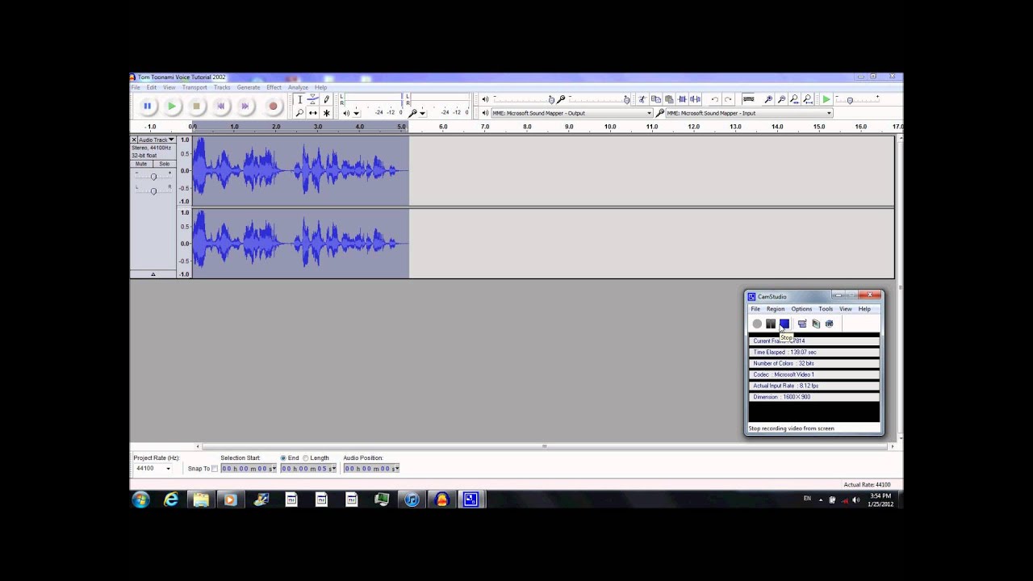Select the Zoom magnifier tool
The width and height of the screenshot is (1033, 581).
[x=299, y=113]
